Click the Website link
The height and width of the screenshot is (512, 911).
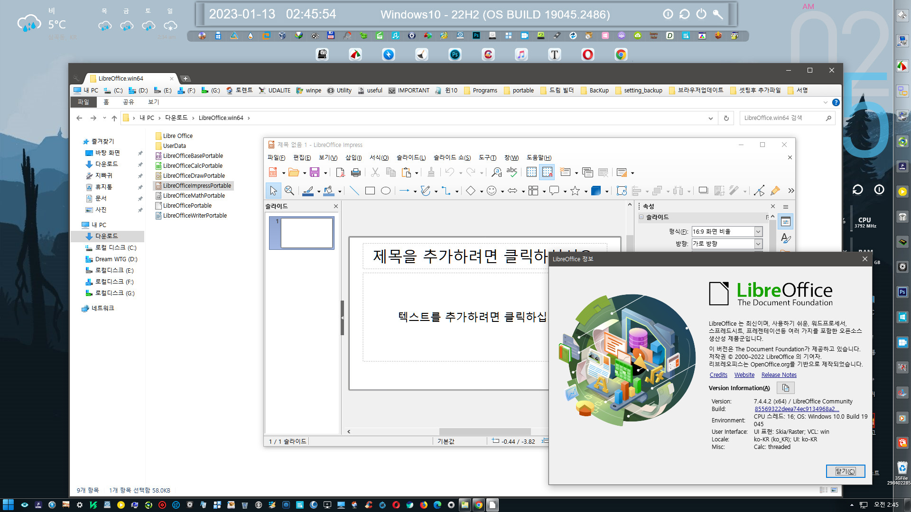(x=744, y=375)
